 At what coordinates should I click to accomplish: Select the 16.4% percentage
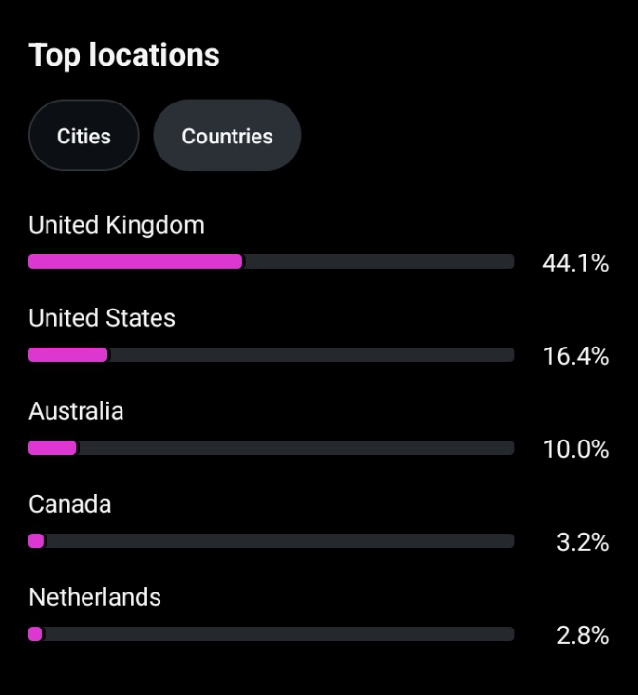click(x=575, y=356)
